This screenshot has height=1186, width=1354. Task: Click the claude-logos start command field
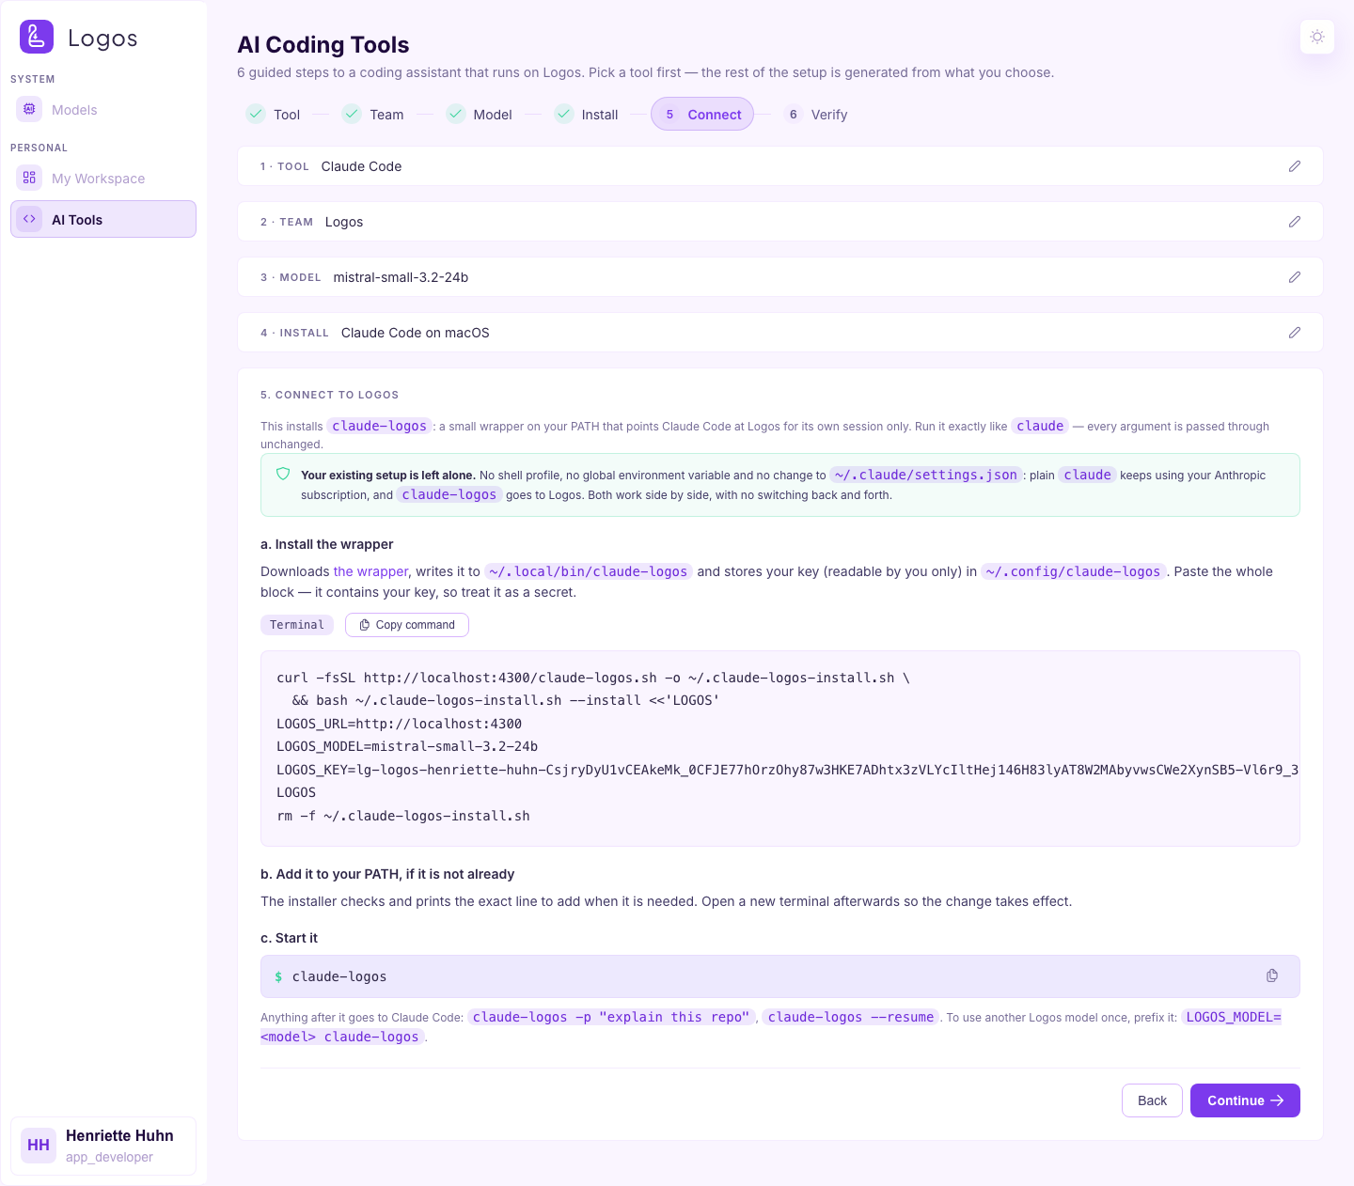coord(780,976)
